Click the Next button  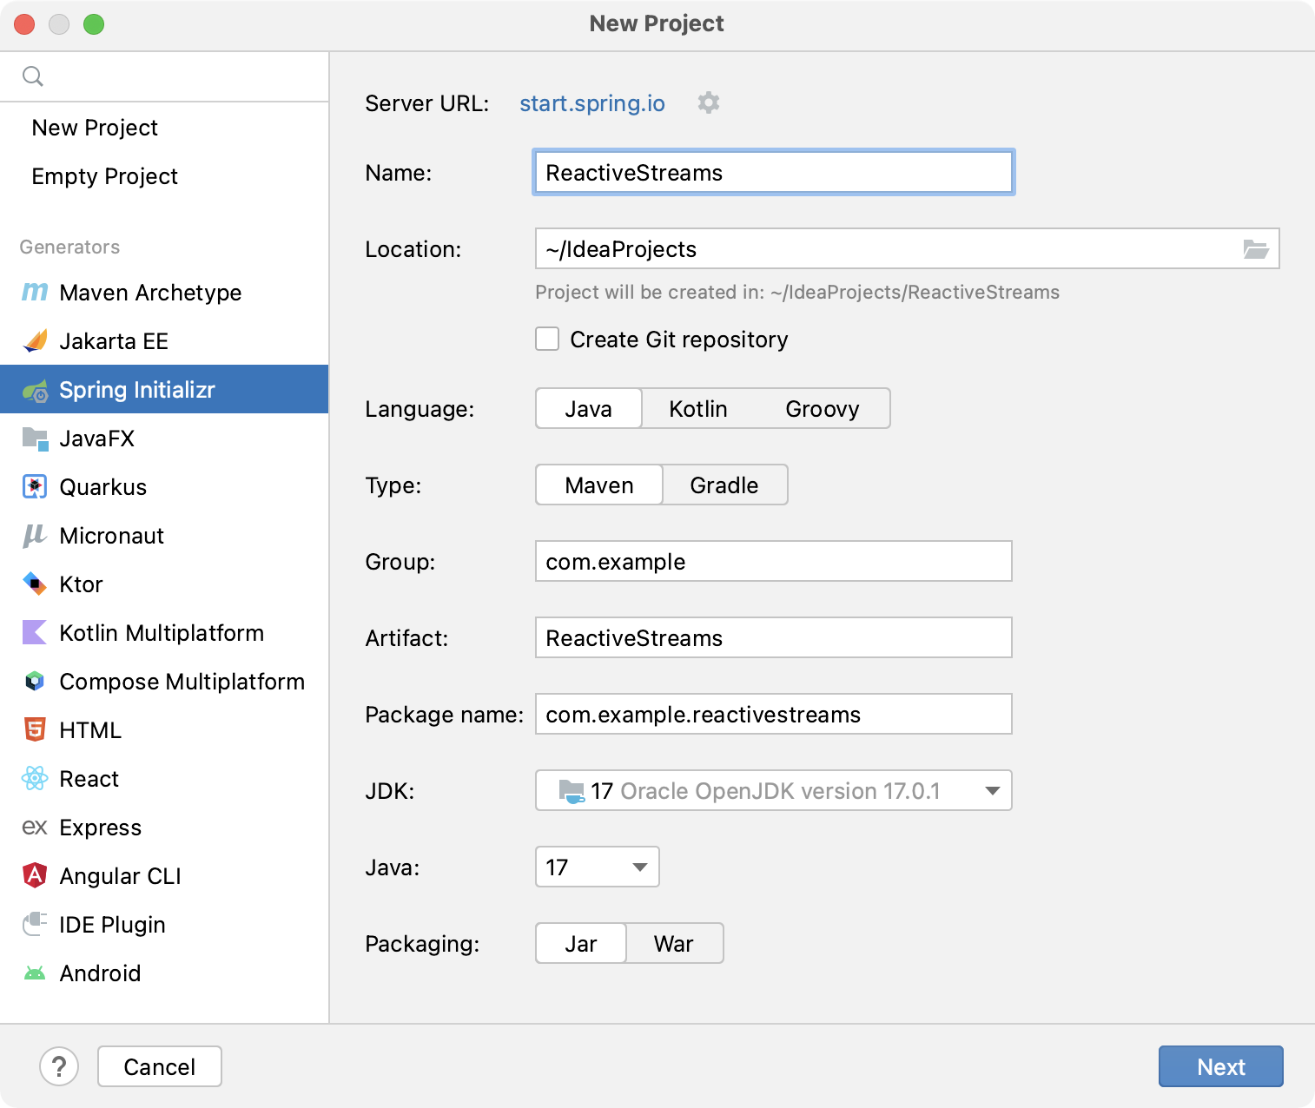1221,1066
